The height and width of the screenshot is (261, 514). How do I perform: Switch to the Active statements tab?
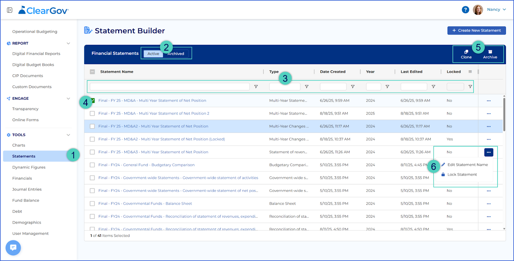tap(153, 54)
